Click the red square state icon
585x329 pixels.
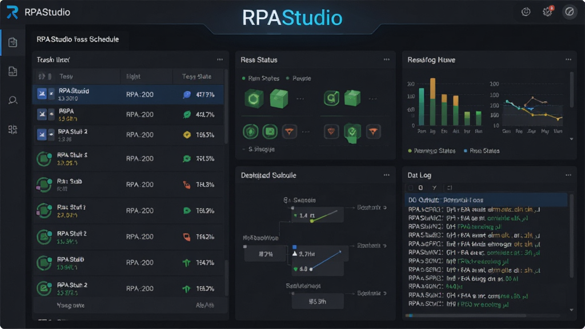tap(187, 236)
